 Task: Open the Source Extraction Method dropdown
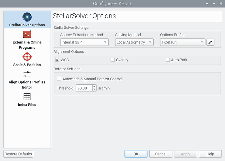coord(84,42)
